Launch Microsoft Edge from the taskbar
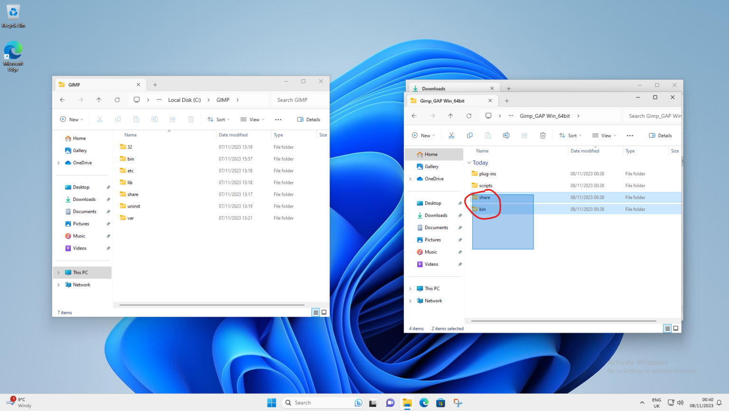The width and height of the screenshot is (729, 411). (424, 402)
